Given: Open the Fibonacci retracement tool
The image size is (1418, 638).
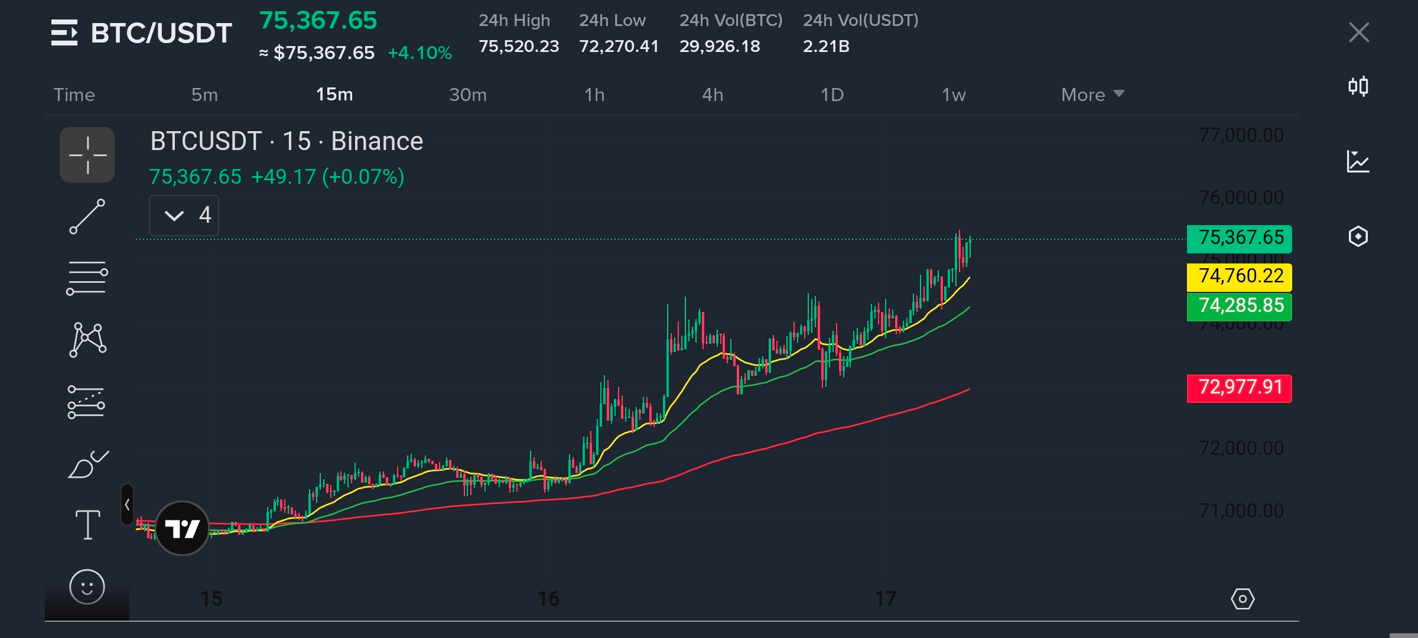Looking at the screenshot, I should 87,278.
